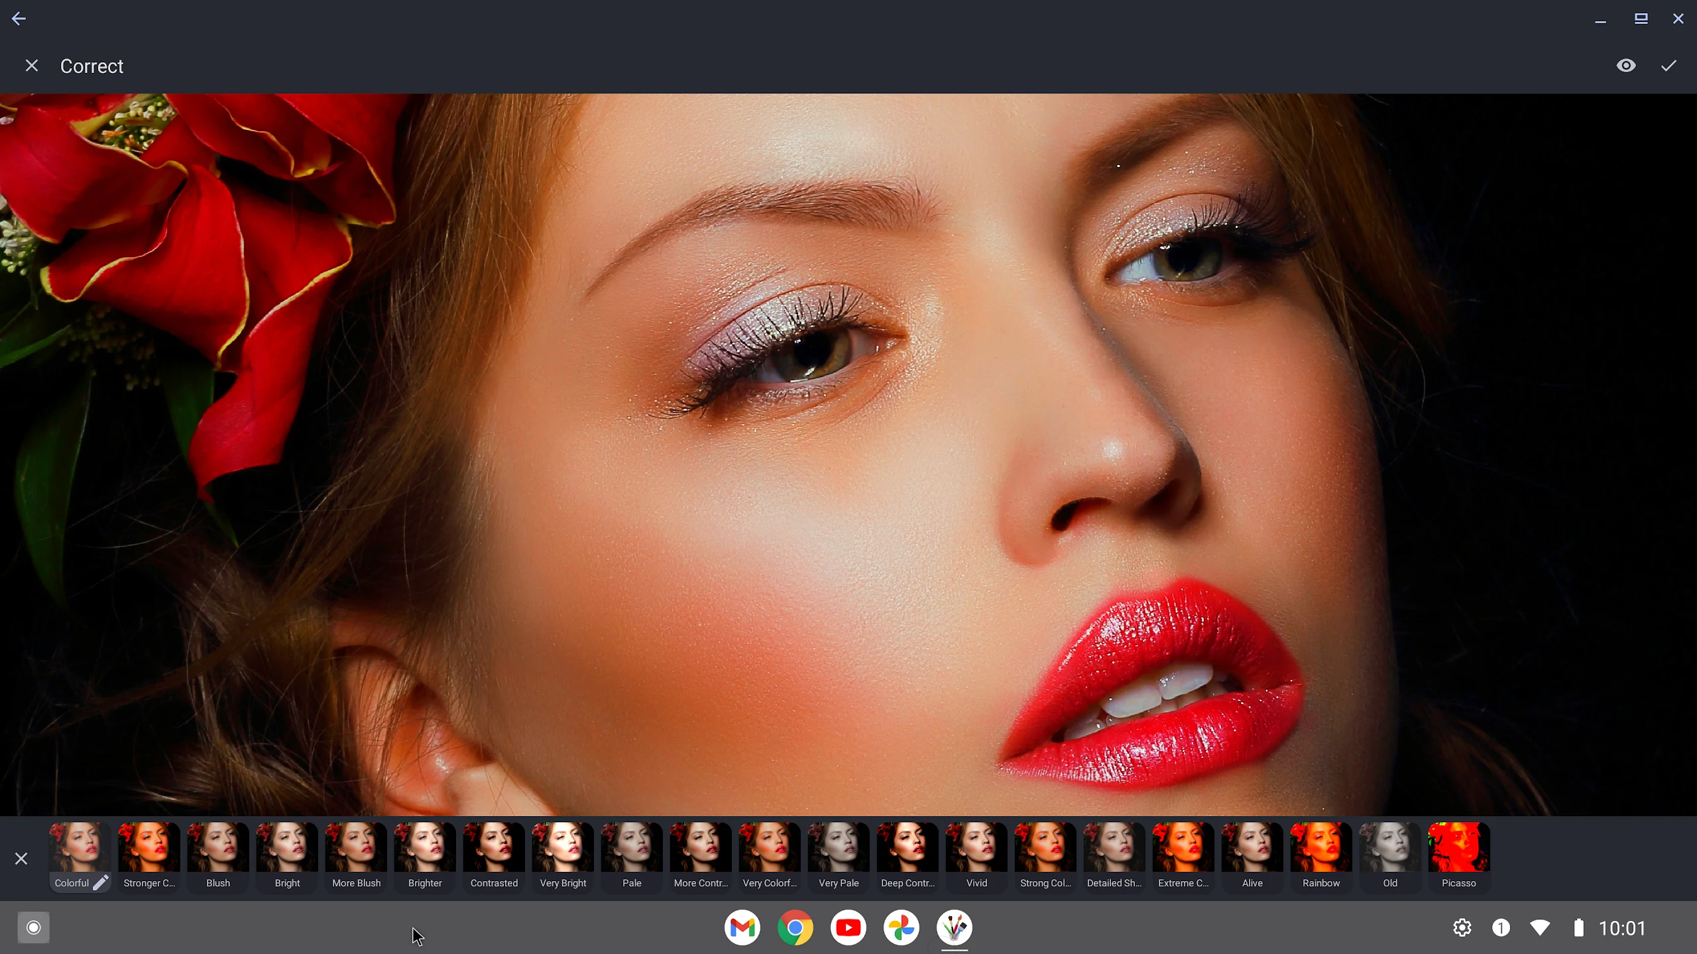Apply the Blush preset

218,848
